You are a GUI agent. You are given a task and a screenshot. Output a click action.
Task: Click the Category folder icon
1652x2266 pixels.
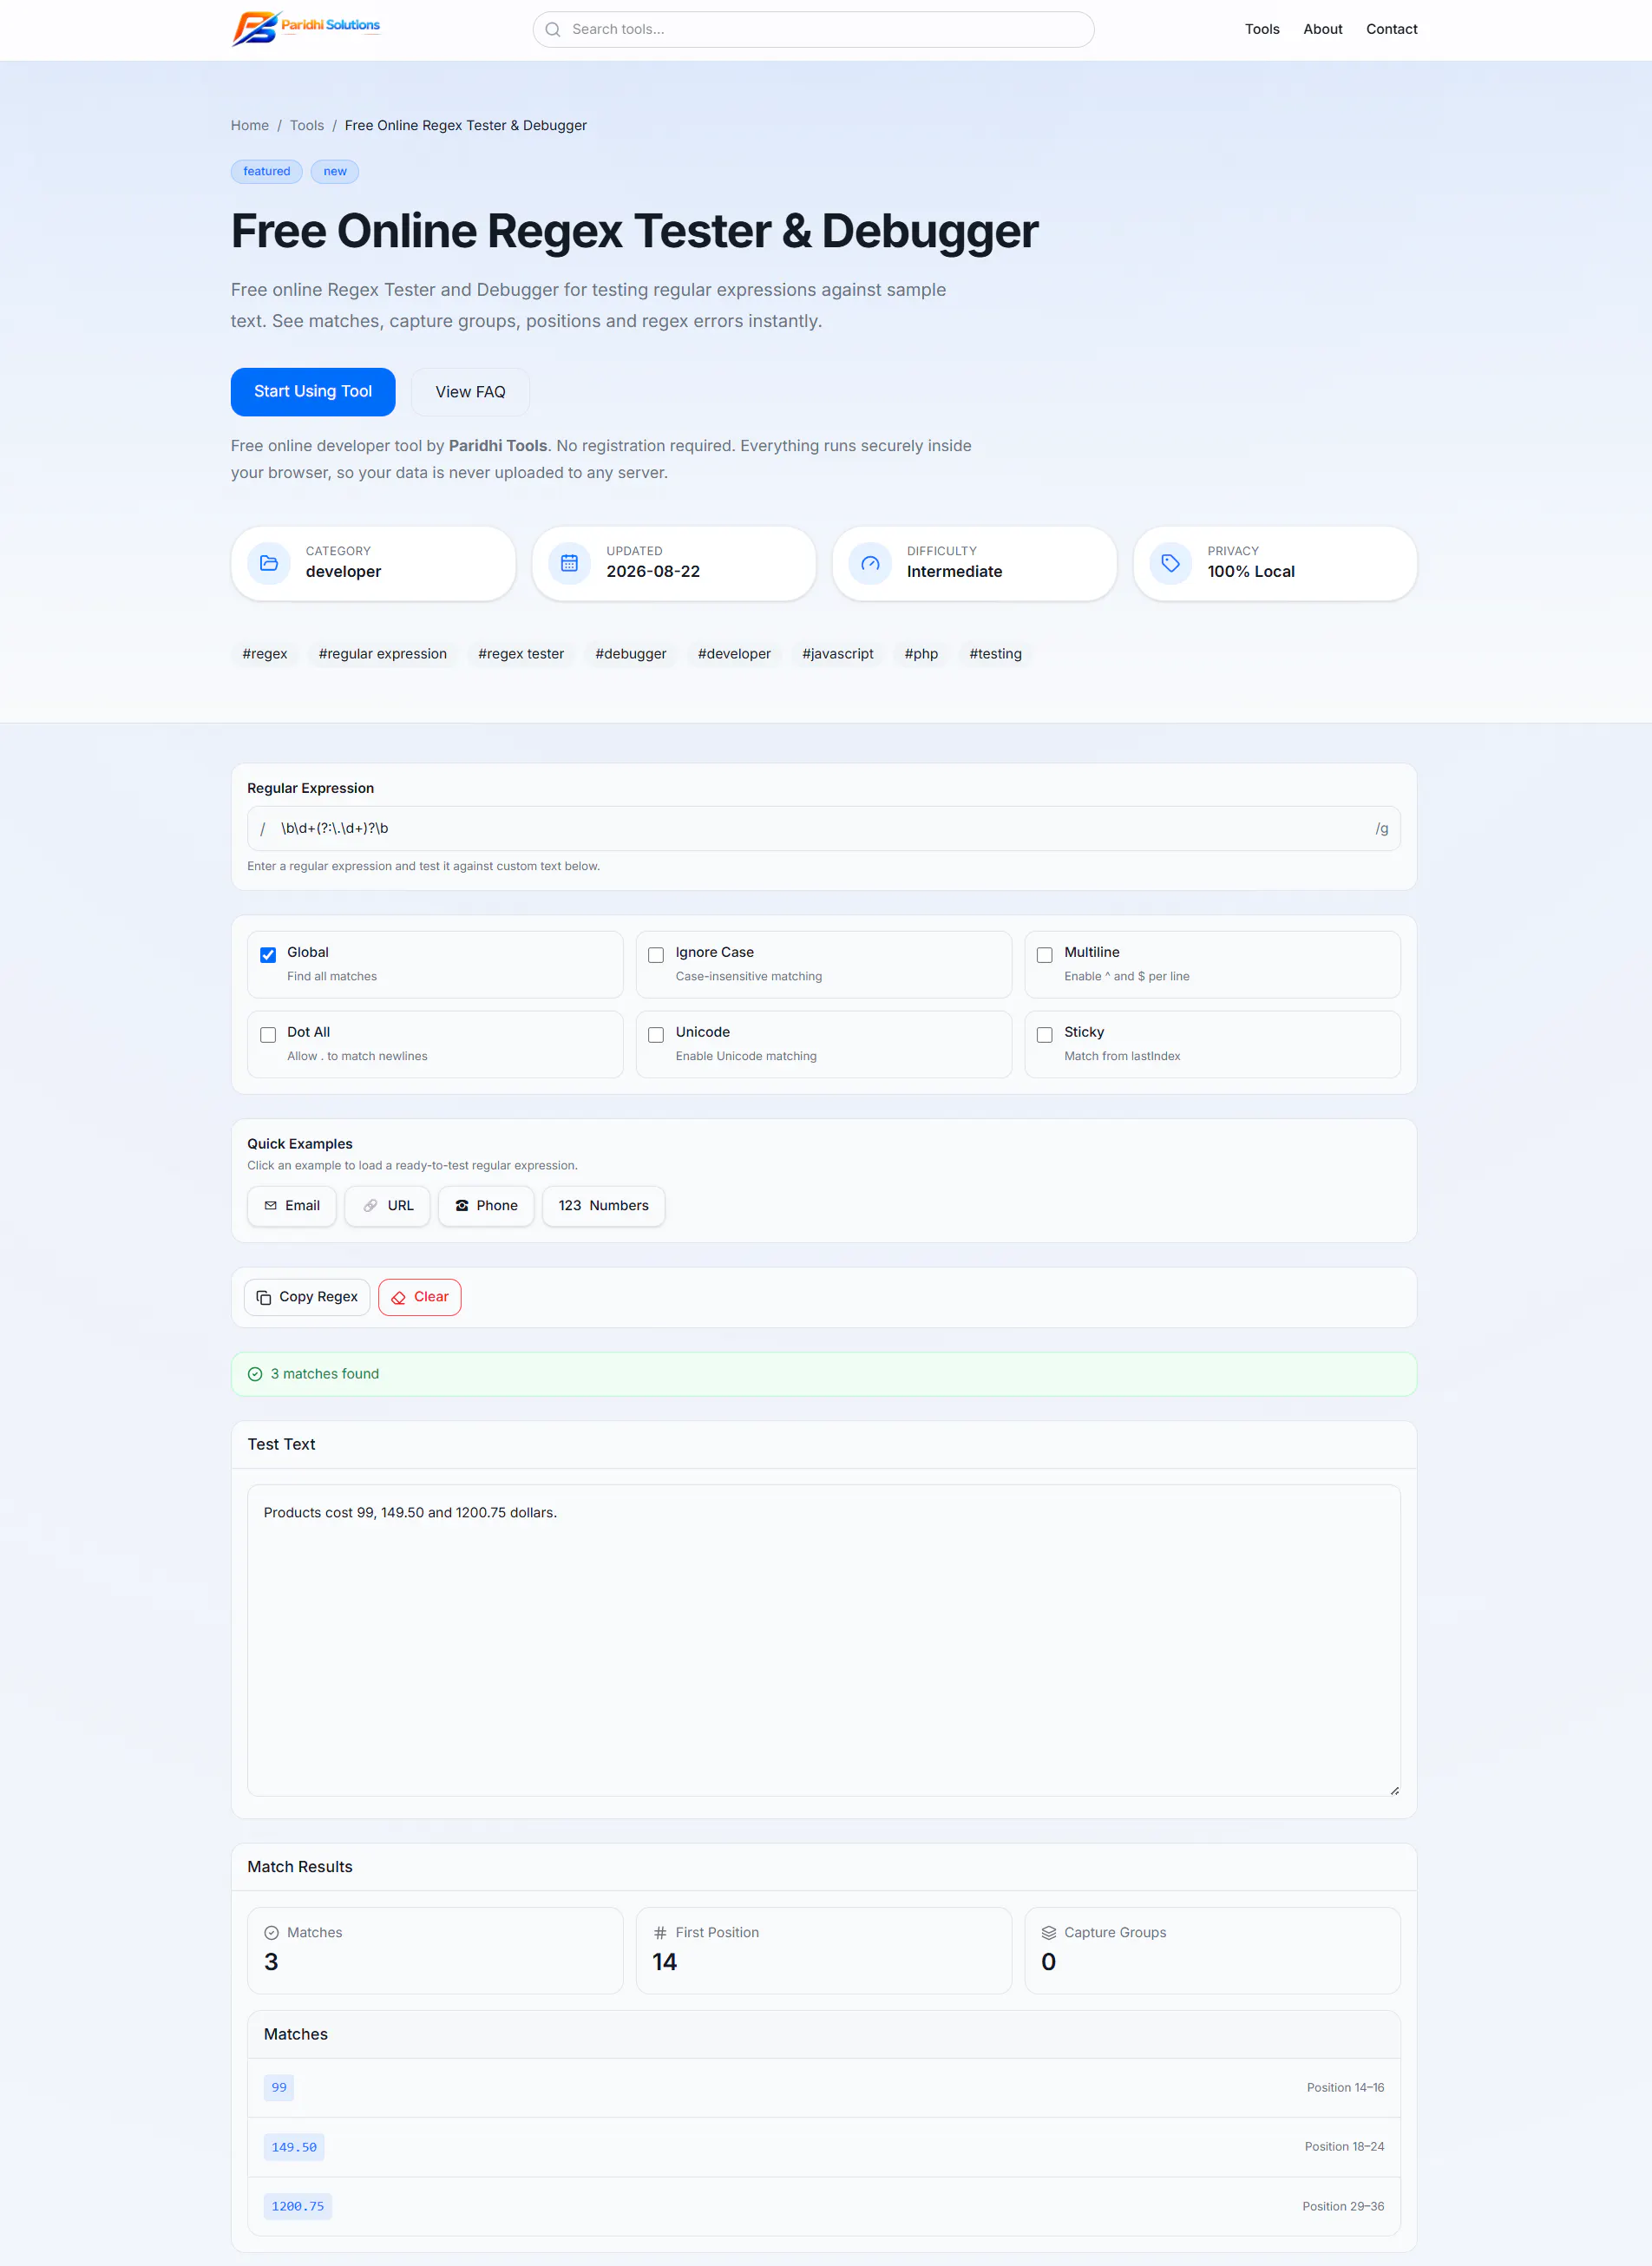(x=269, y=563)
